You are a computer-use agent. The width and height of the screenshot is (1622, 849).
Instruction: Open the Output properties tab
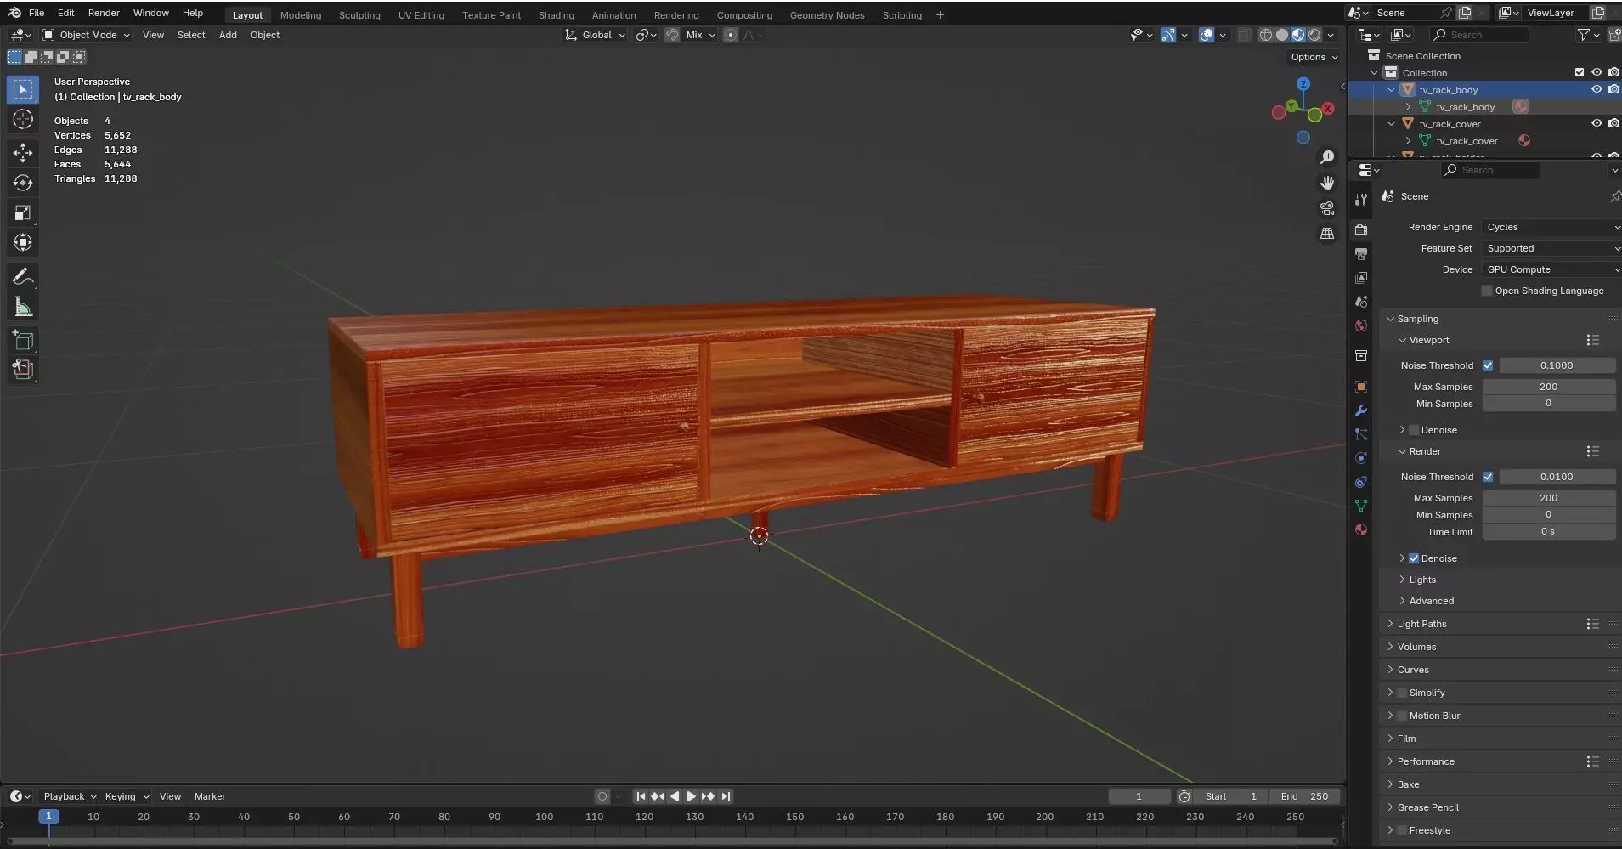point(1361,254)
